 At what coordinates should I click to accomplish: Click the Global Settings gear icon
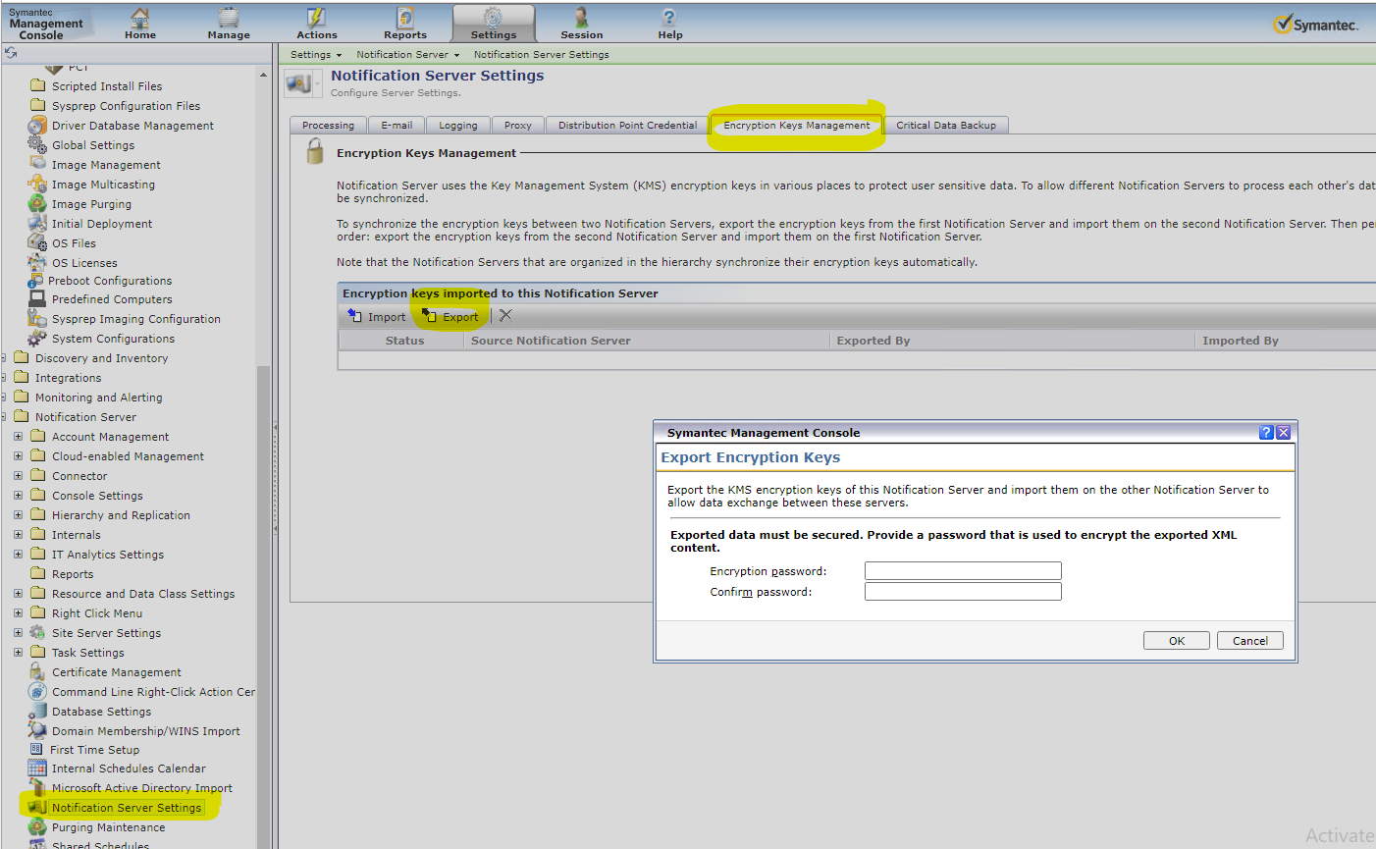[x=37, y=144]
